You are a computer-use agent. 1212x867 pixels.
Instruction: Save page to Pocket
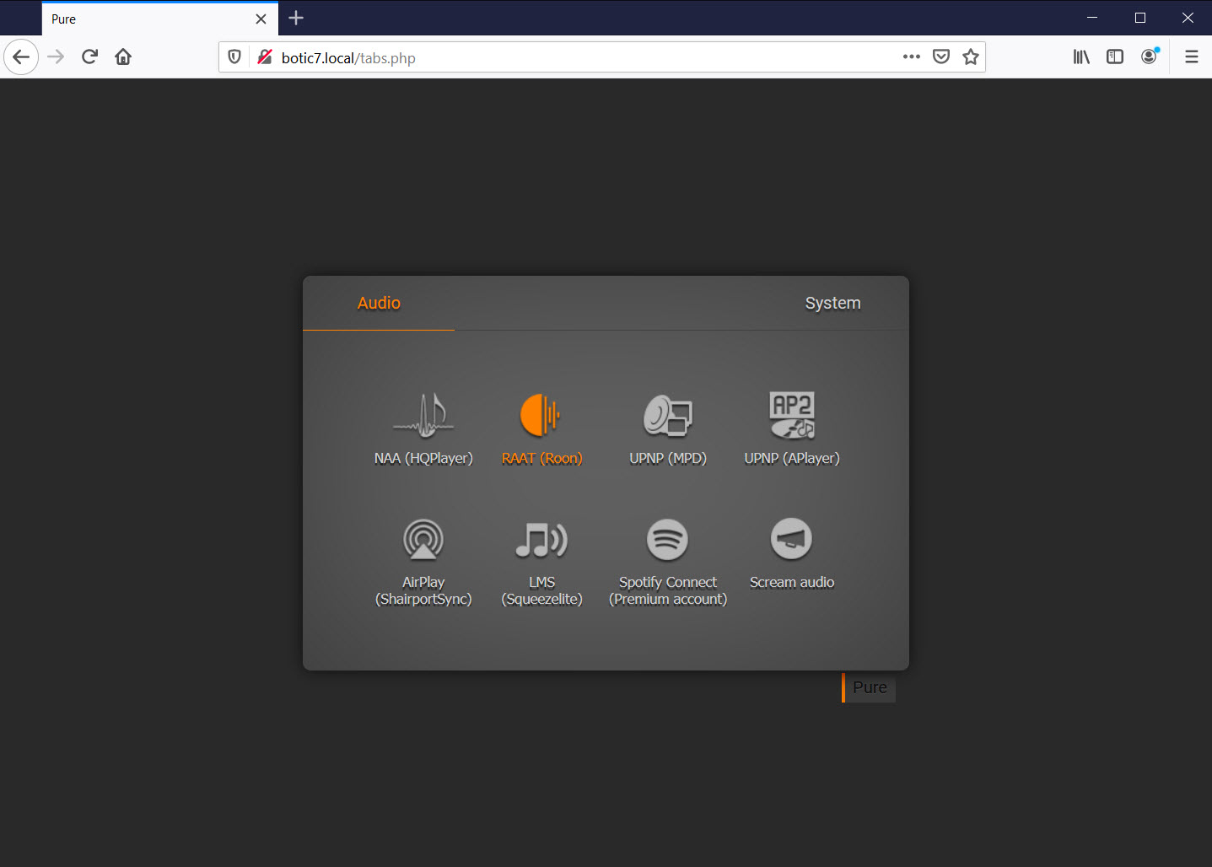pyautogui.click(x=941, y=57)
